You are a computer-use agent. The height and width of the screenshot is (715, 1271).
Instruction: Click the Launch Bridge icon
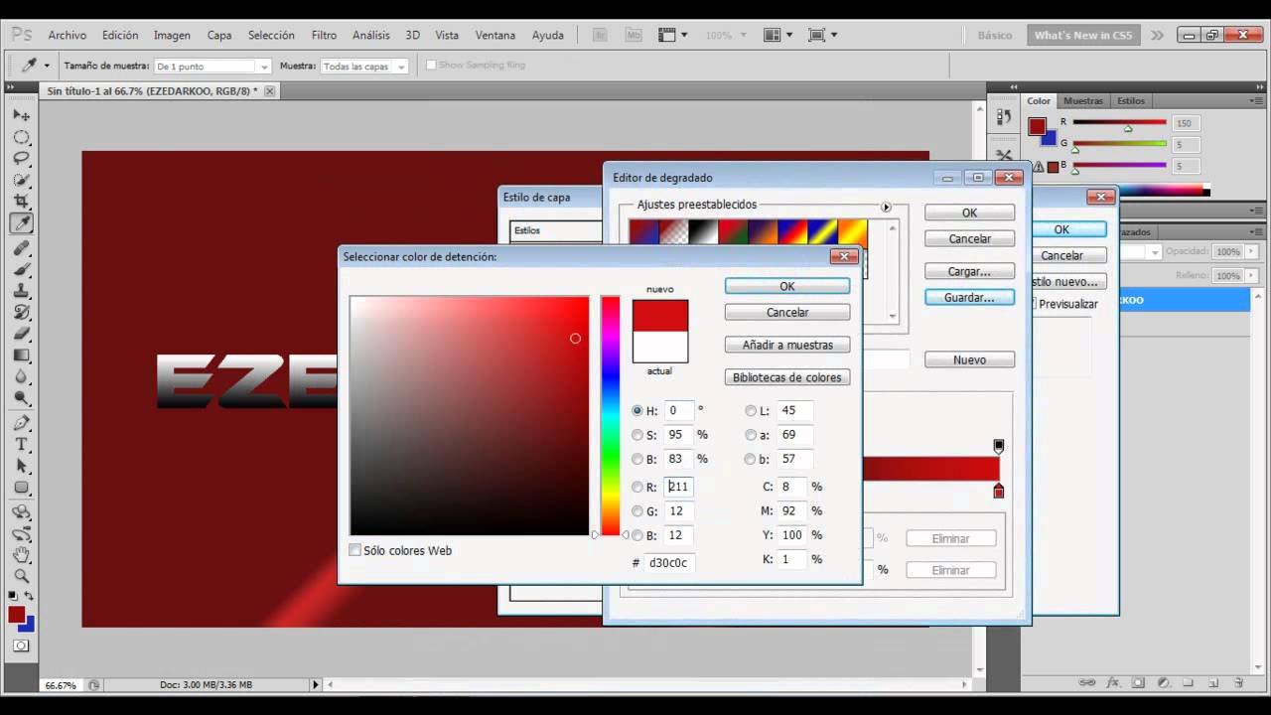tap(600, 35)
